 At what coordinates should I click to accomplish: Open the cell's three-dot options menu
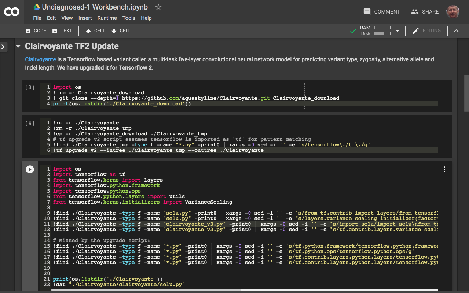tap(444, 169)
